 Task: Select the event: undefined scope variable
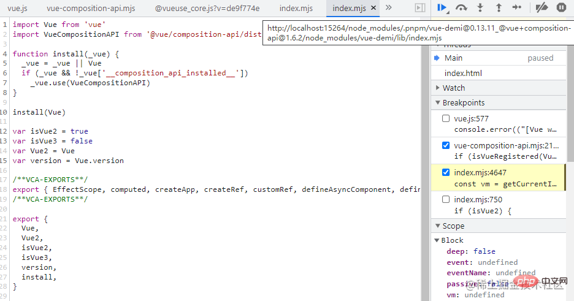pos(482,262)
